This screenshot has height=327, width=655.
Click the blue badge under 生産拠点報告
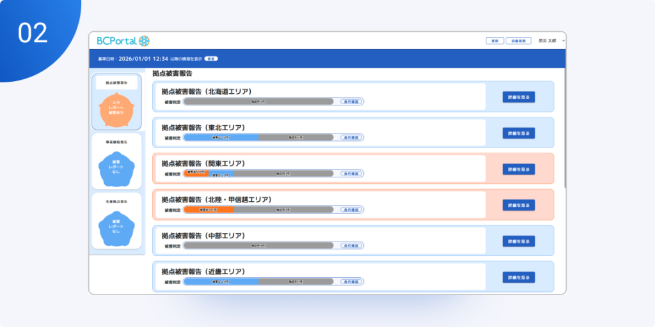(116, 229)
